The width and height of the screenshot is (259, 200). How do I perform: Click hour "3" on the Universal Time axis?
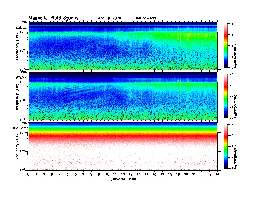(52, 174)
